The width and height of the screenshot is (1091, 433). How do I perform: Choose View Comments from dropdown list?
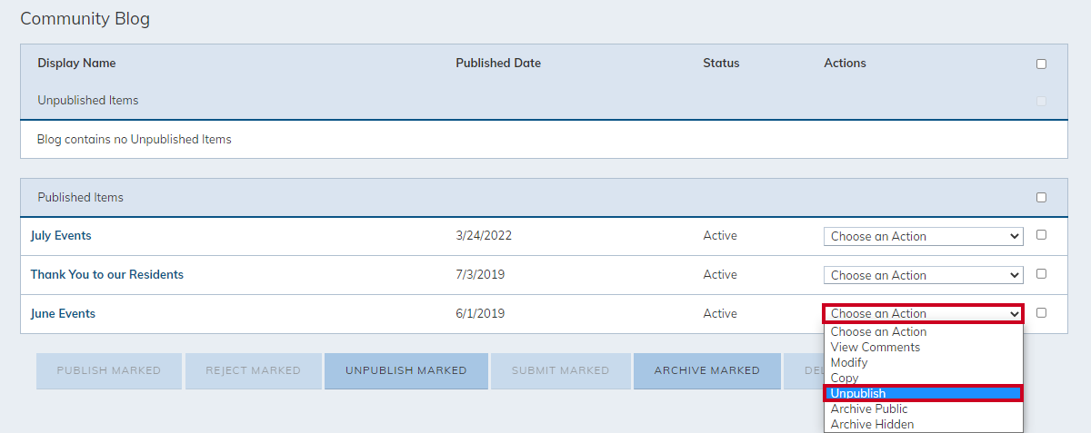pyautogui.click(x=924, y=347)
